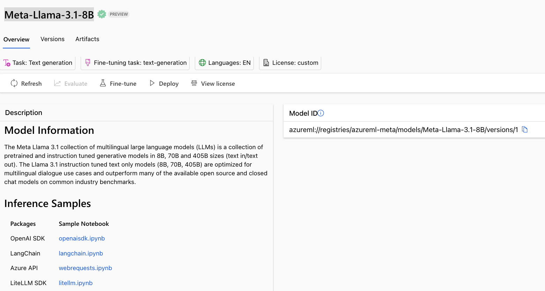Viewport: 545px width, 291px height.
Task: Click the Description section header
Action: [x=24, y=113]
